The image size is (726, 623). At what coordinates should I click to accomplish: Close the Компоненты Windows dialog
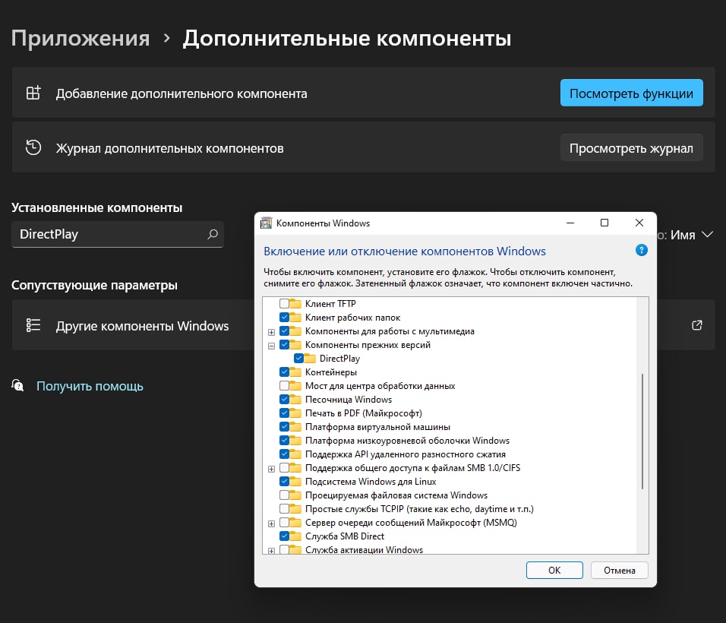(x=639, y=223)
